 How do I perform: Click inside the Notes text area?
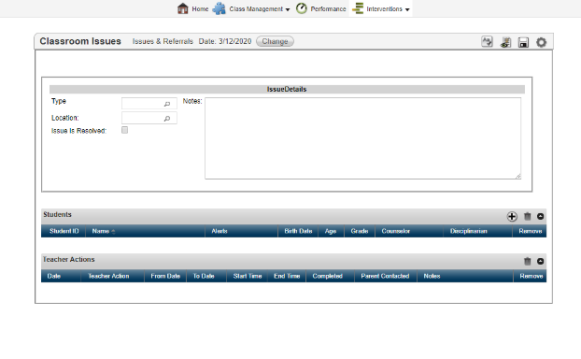pos(362,138)
